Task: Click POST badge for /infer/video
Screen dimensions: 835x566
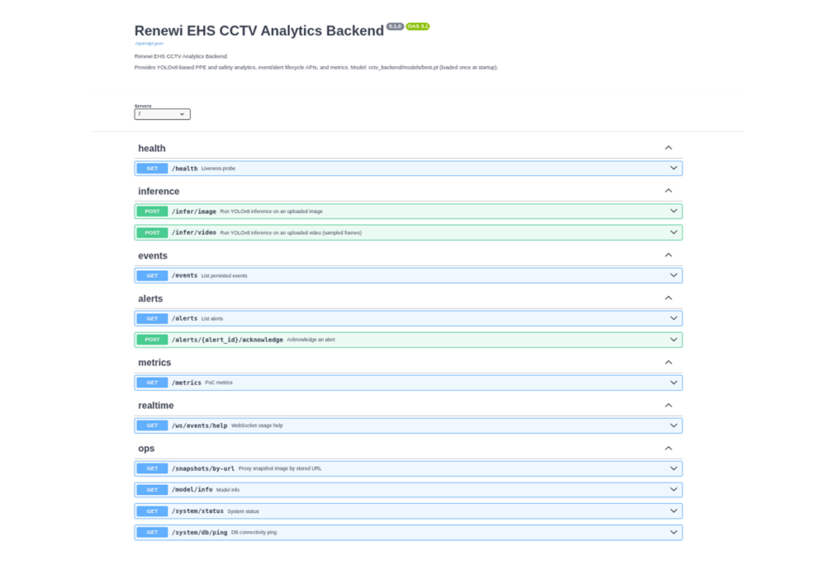Action: 152,232
